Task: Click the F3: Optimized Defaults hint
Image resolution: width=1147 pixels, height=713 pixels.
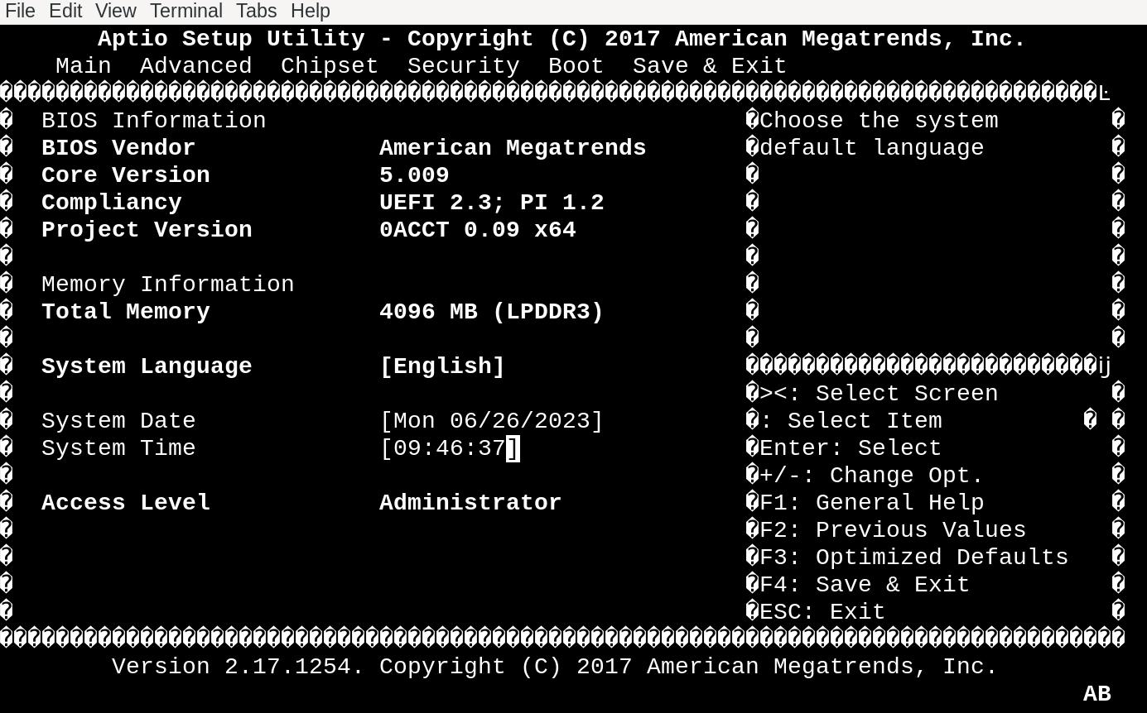Action: coord(913,557)
